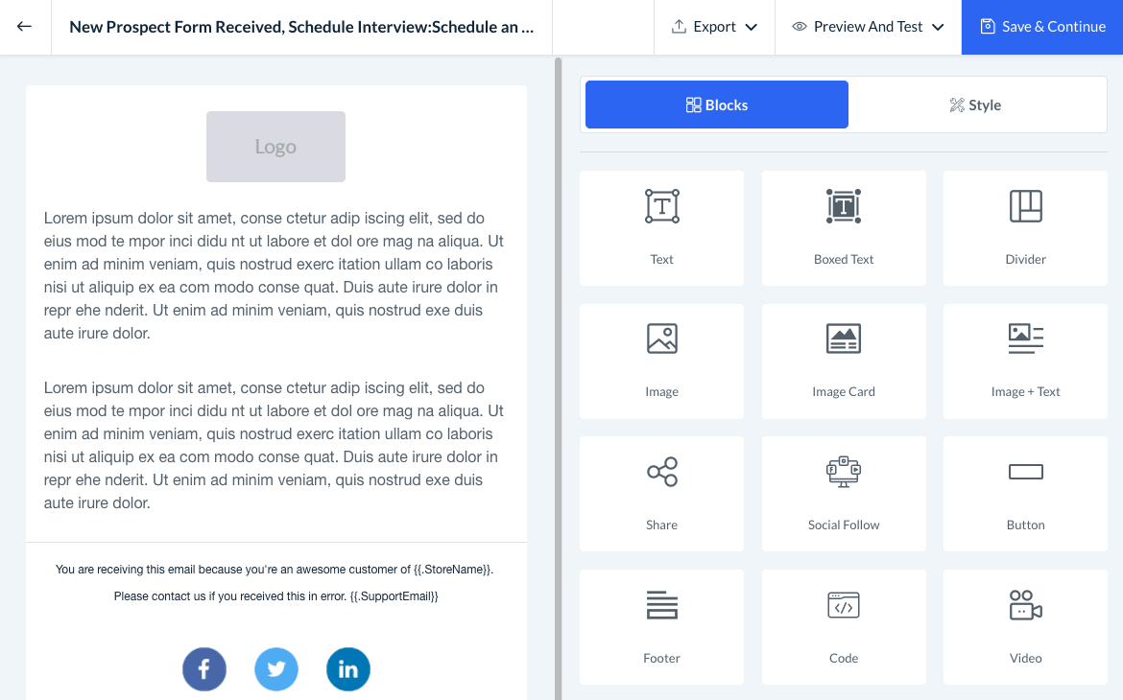Viewport: 1123px width, 700px height.
Task: Select the Blocks tab
Action: point(717,105)
